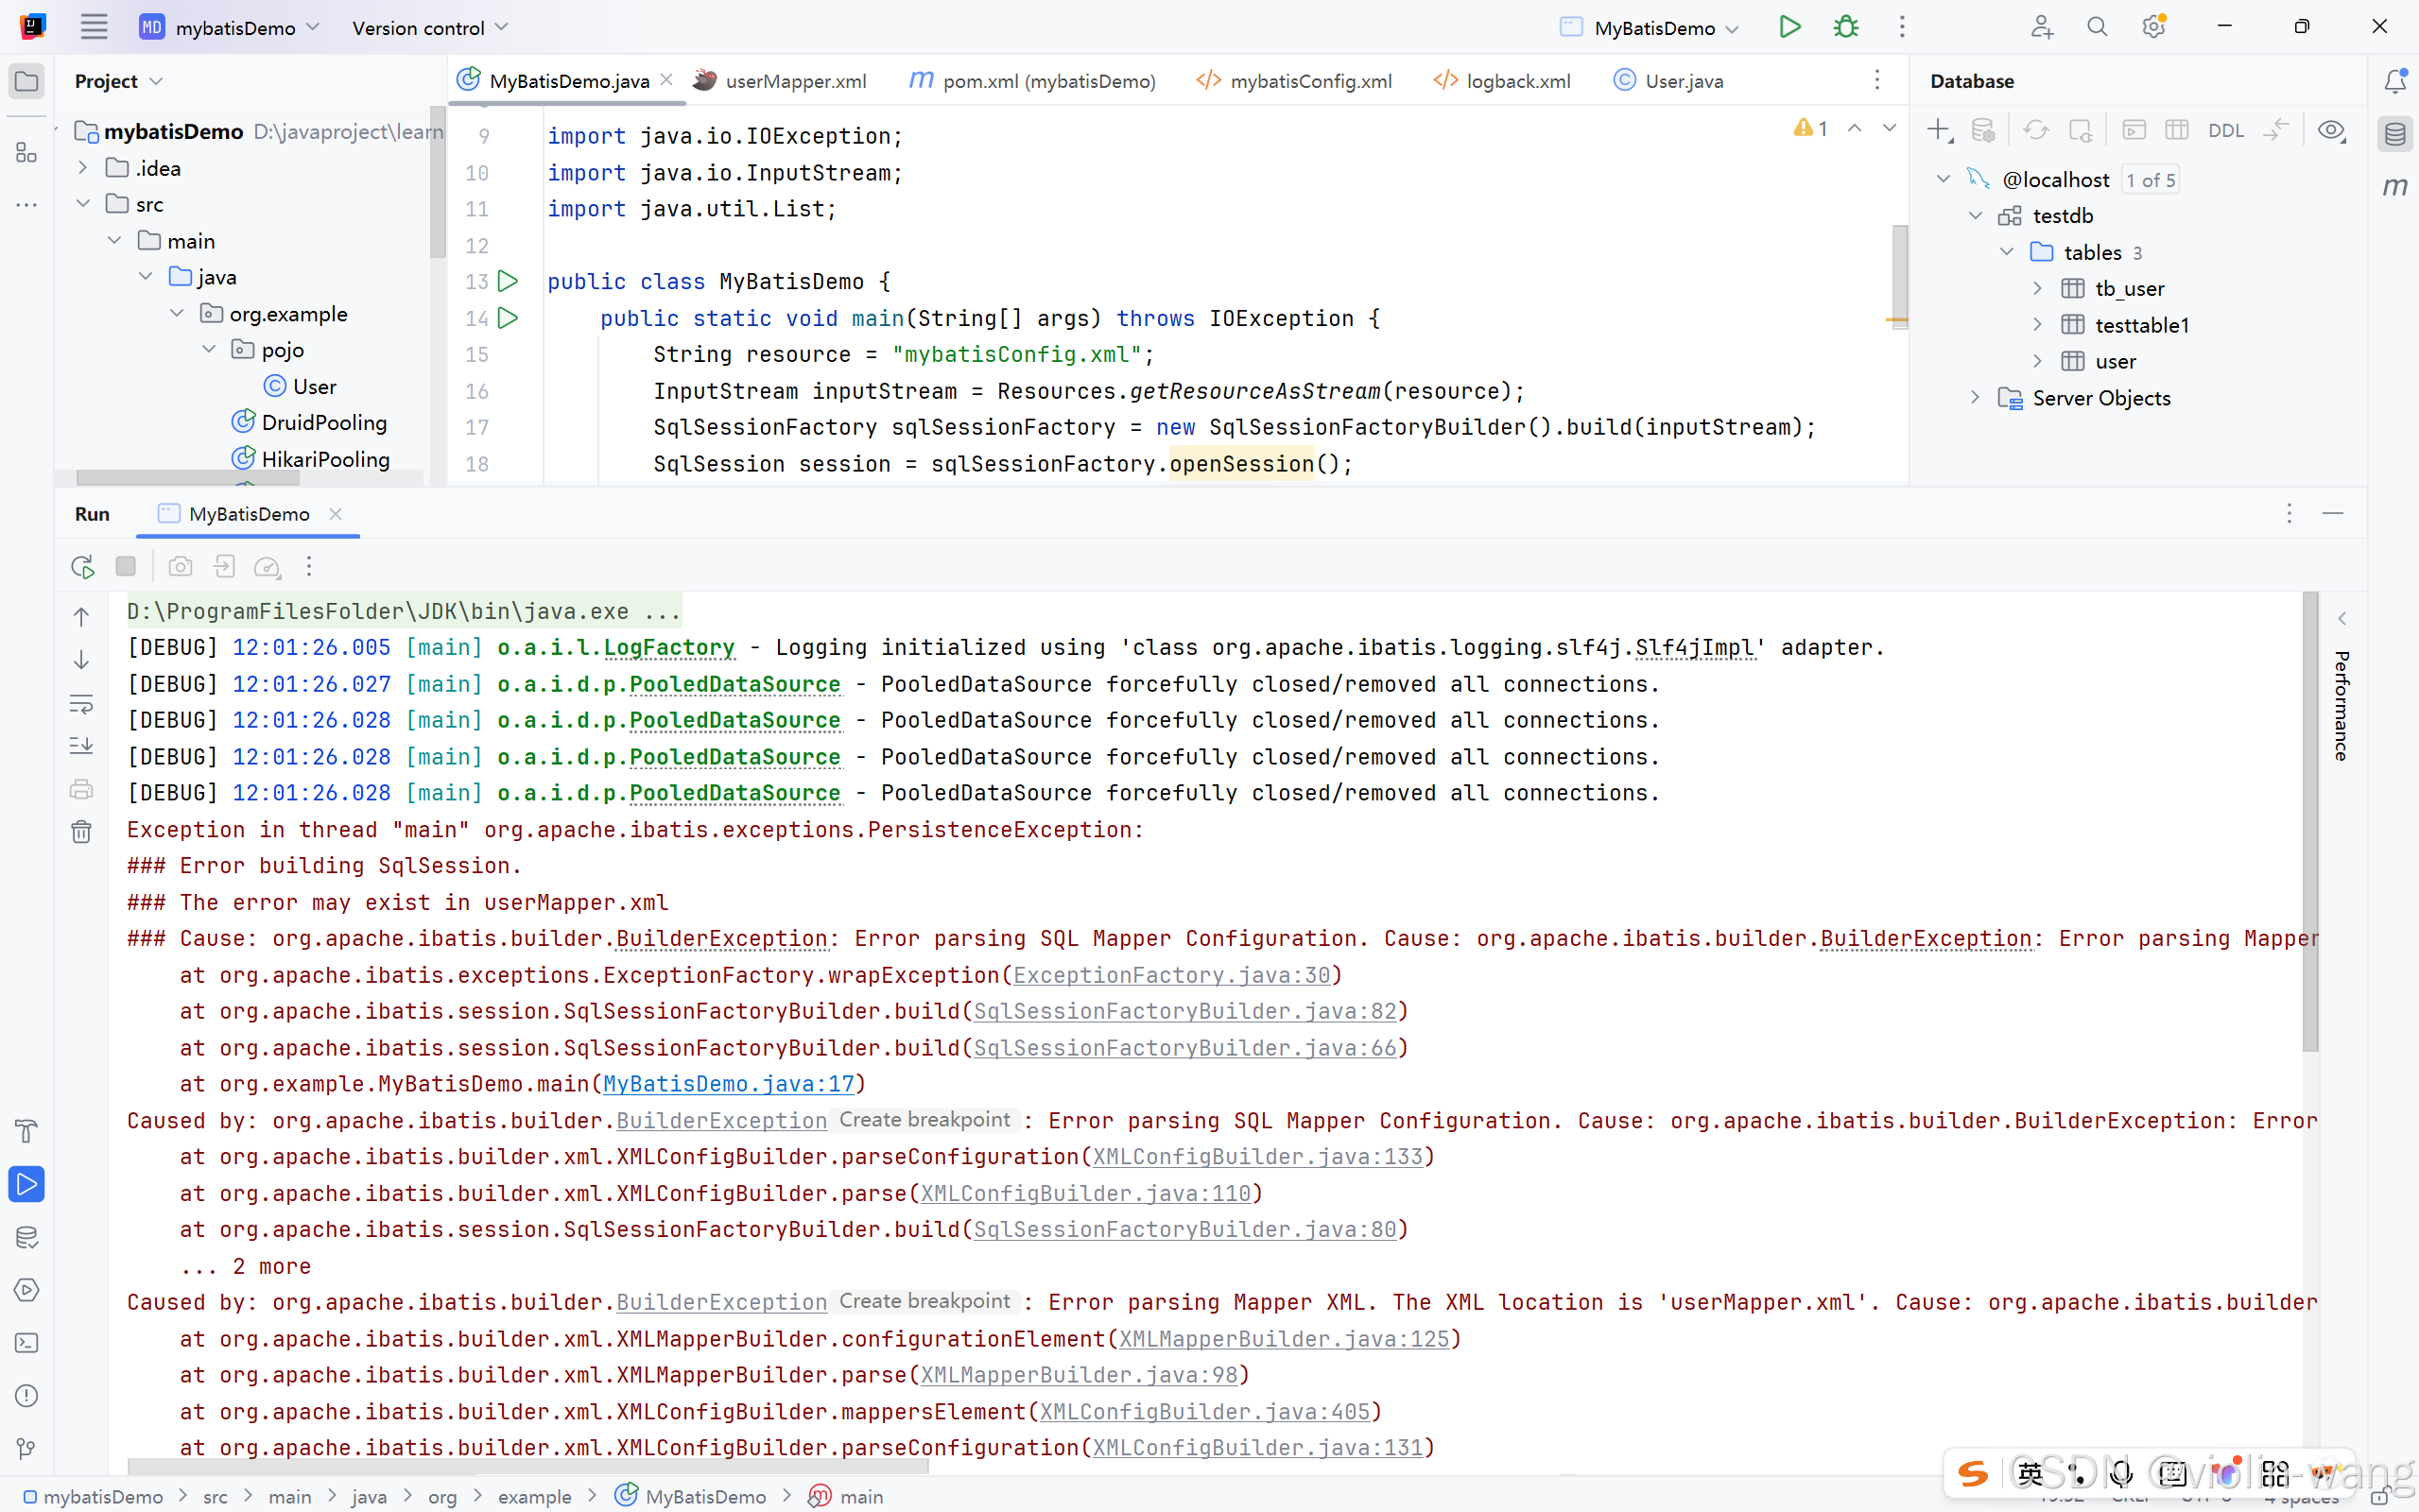Toggle scroll to end of output

pos(82,746)
